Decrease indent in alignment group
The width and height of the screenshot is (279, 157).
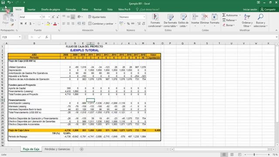click(79, 24)
